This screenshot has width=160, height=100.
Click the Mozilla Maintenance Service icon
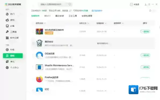(x=39, y=67)
